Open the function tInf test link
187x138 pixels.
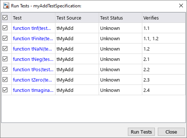click(x=32, y=28)
